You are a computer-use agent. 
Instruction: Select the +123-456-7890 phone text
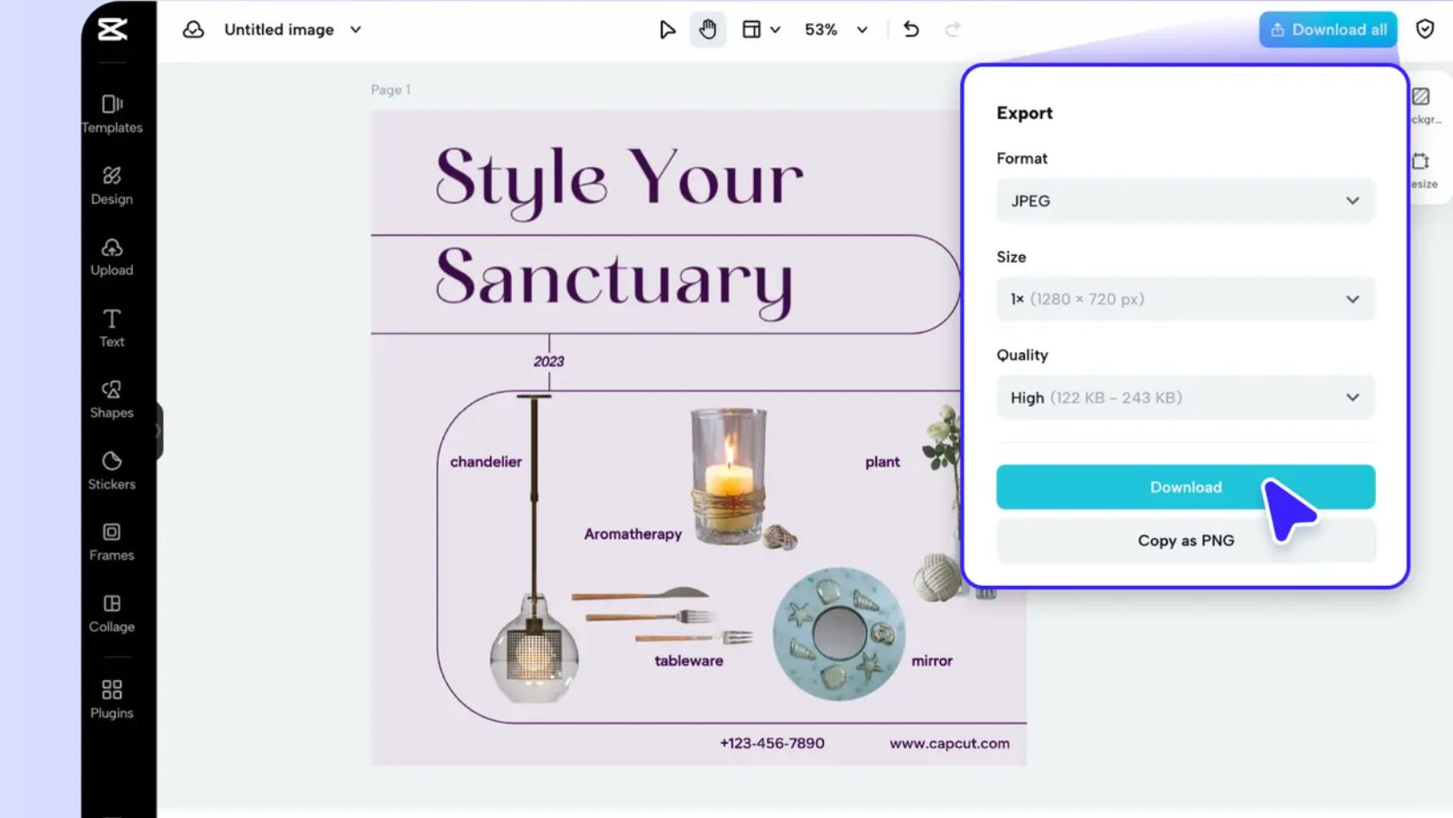(772, 743)
